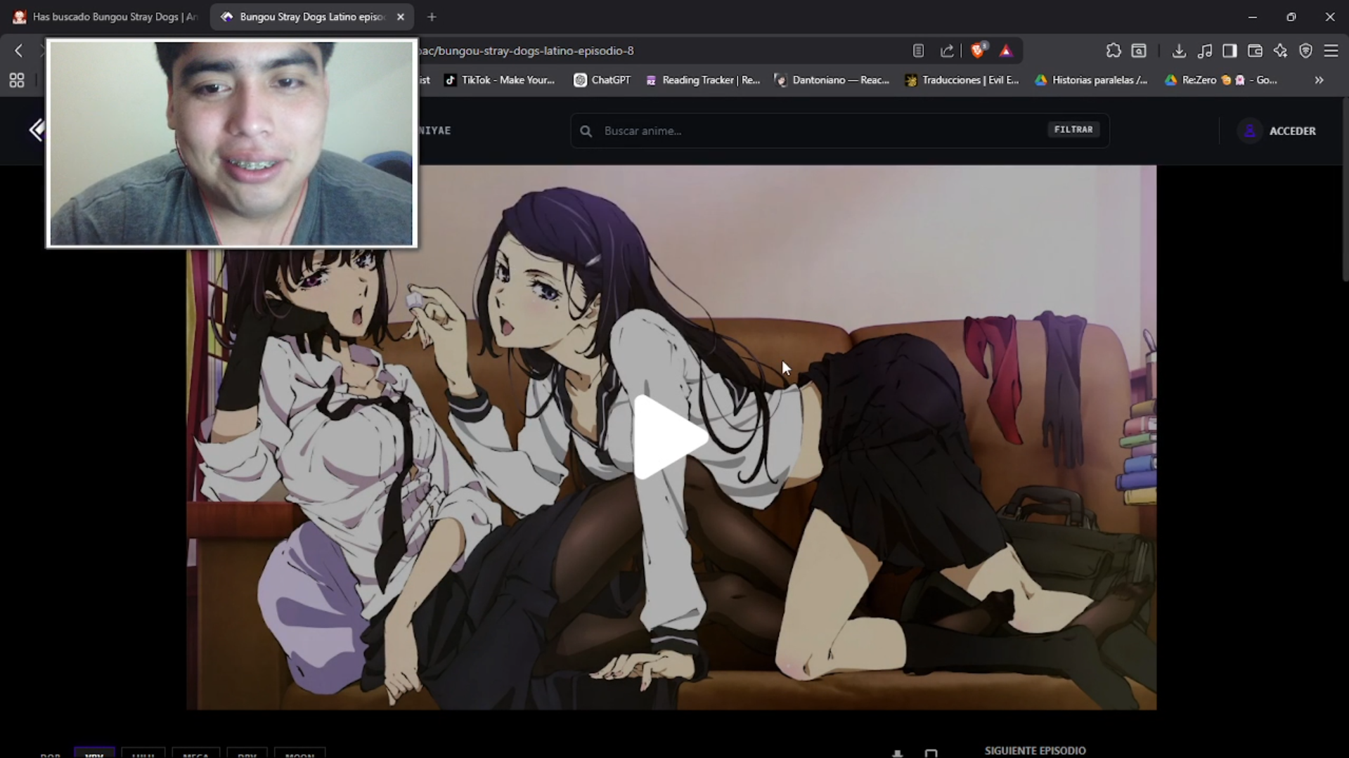Restore down the browser window
The width and height of the screenshot is (1349, 758).
point(1291,17)
